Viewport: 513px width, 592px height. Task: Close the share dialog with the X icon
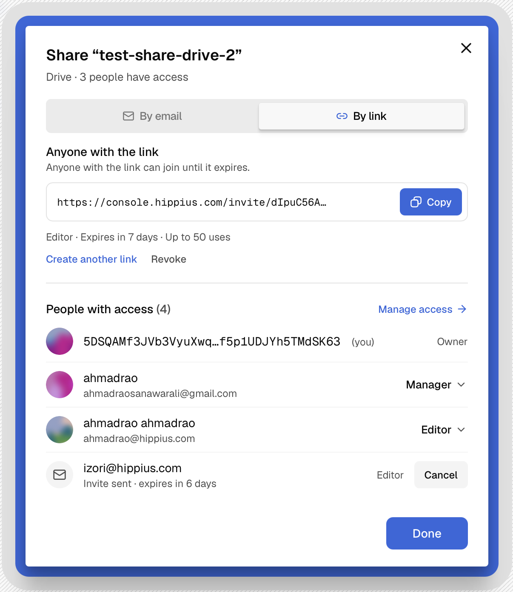pyautogui.click(x=466, y=48)
